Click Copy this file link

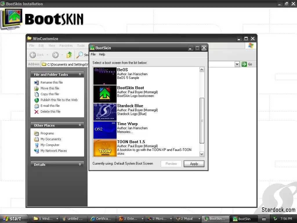[x=50, y=94]
